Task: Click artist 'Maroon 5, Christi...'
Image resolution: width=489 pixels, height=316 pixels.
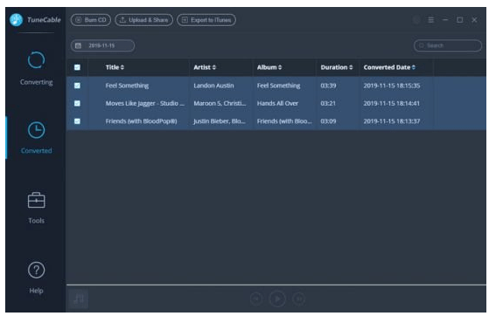Action: [x=220, y=103]
